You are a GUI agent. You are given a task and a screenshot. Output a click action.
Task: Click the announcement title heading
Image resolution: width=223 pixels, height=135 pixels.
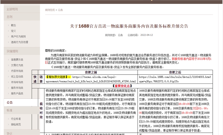tap(129, 26)
